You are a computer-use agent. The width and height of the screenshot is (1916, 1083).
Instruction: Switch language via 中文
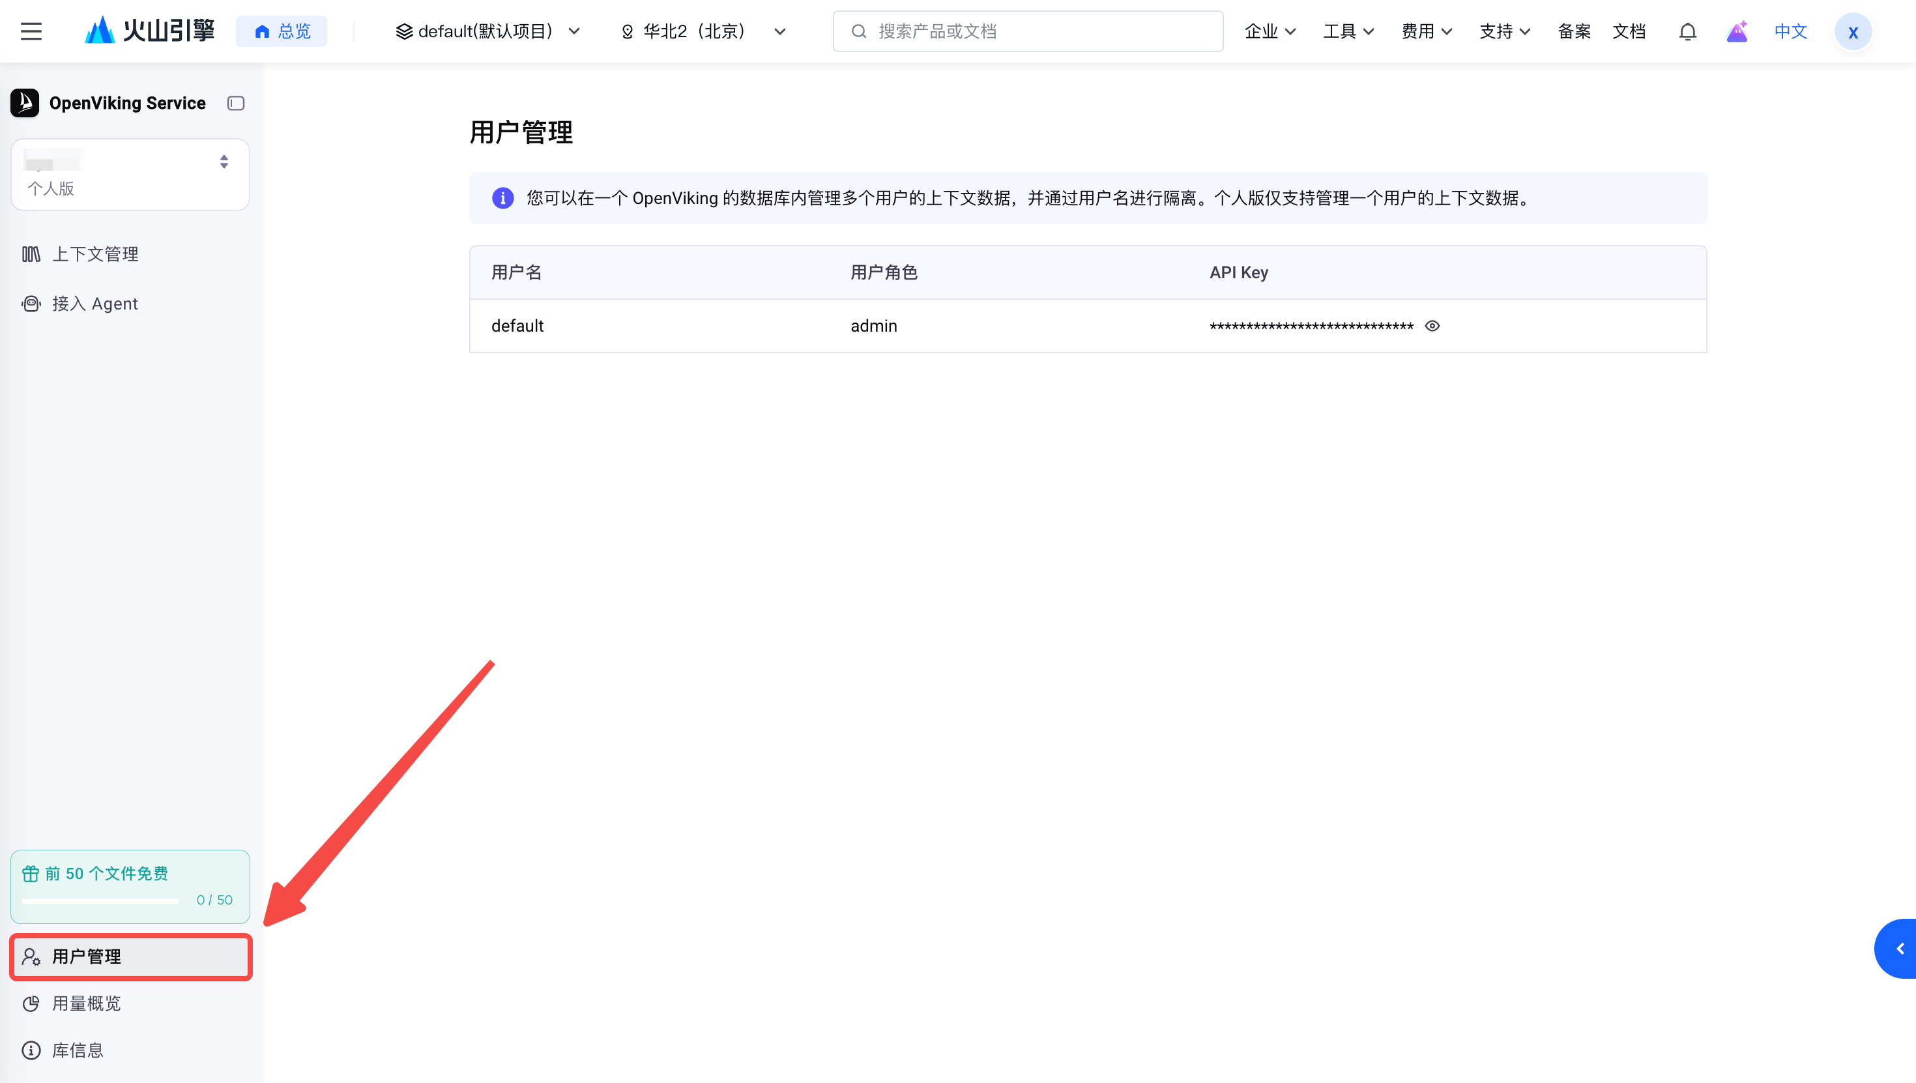coord(1790,31)
